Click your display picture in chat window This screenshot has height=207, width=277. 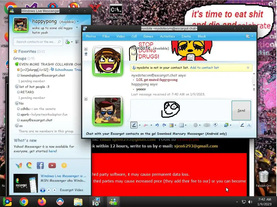(108, 111)
